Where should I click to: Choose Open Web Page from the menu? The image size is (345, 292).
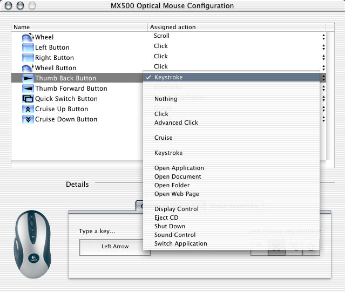231,194
